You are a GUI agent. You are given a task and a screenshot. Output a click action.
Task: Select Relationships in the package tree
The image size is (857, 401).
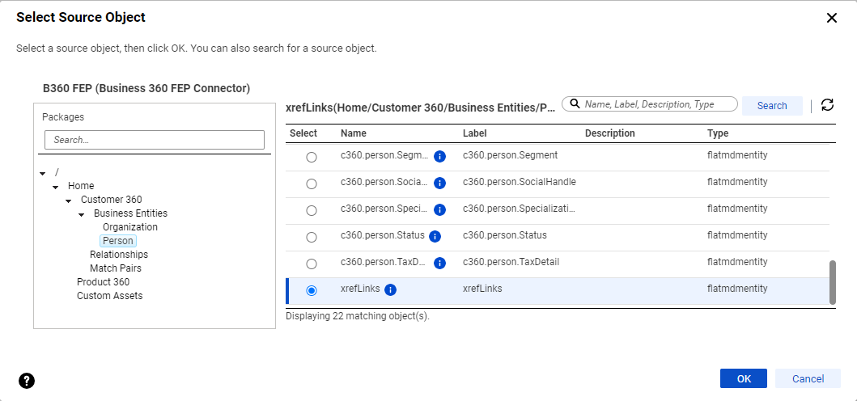(119, 255)
